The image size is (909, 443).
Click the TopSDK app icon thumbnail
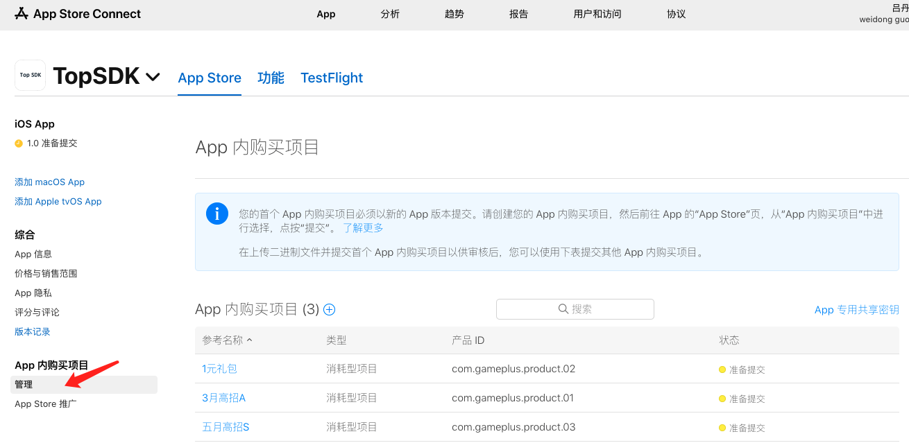click(x=30, y=75)
